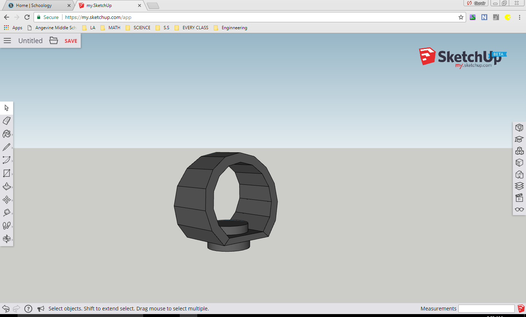This screenshot has height=317, width=526.
Task: Choose the Paint bucket tool
Action: 7,134
